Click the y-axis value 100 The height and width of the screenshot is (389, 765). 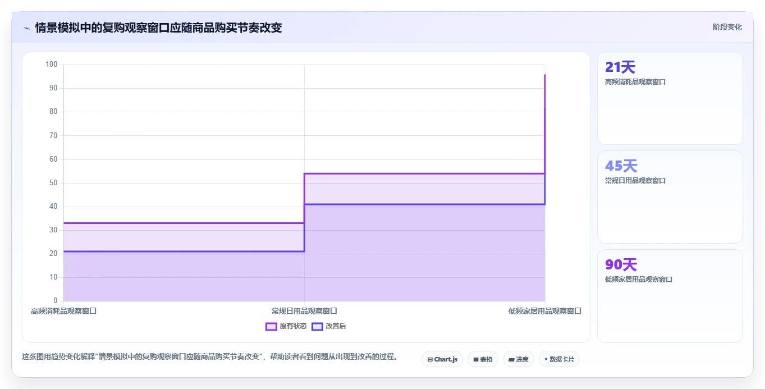pos(52,65)
